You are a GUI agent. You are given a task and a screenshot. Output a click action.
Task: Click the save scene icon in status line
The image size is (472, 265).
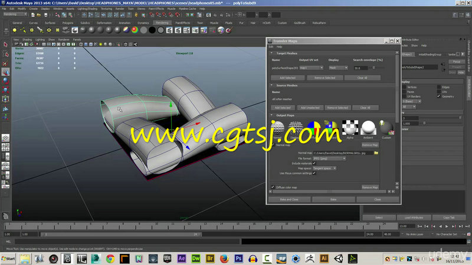click(45, 15)
